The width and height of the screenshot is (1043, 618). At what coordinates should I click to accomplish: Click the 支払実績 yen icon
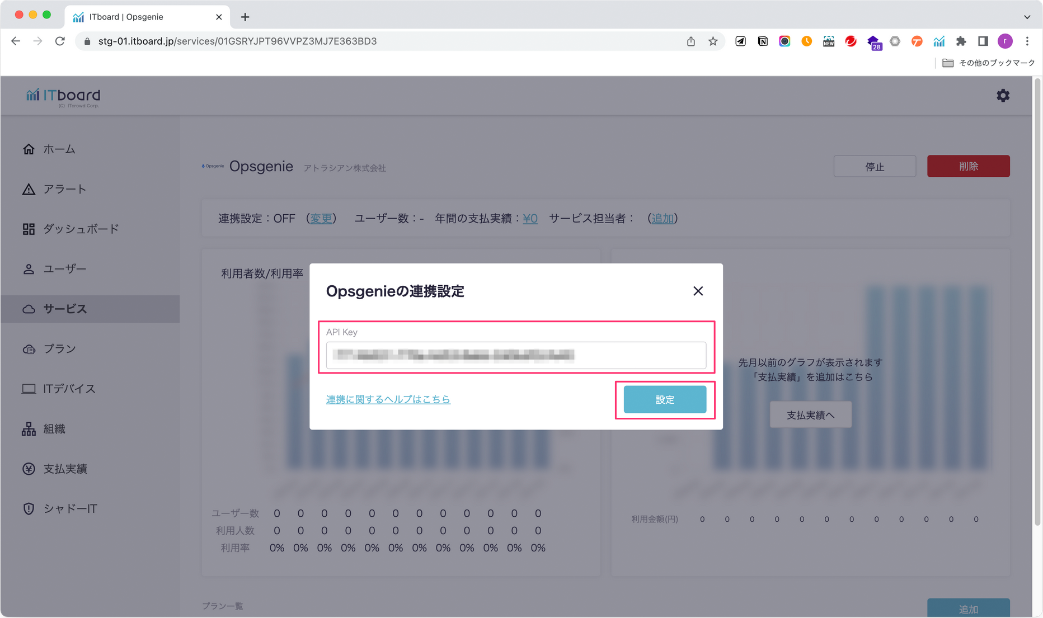click(x=29, y=469)
